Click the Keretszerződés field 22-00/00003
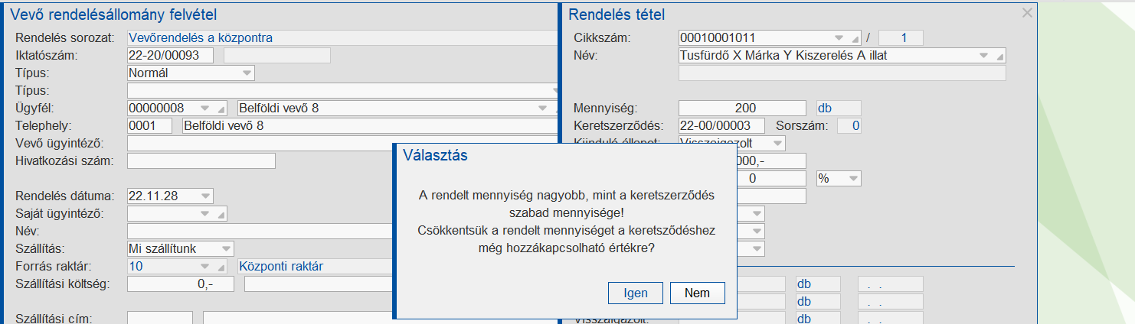This screenshot has width=1135, height=324. [x=721, y=125]
